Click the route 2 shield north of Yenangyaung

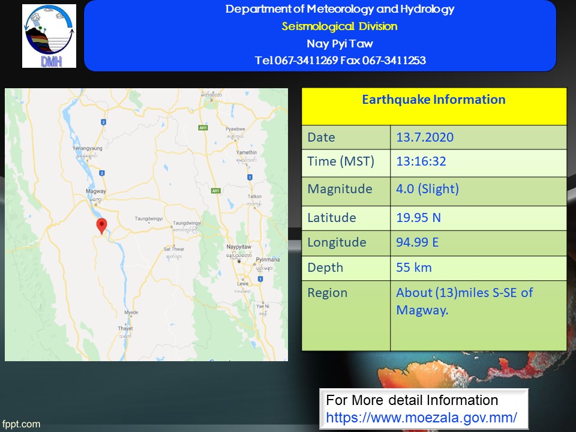tap(104, 122)
